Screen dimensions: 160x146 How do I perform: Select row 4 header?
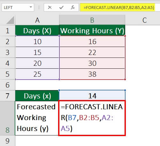pyautogui.click(x=7, y=63)
